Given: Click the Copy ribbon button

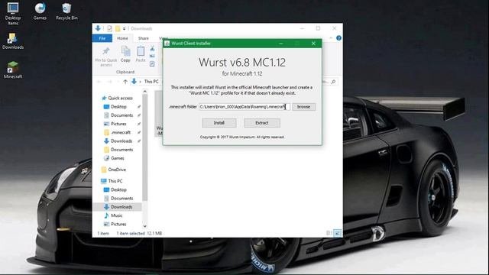Looking at the screenshot, I should pyautogui.click(x=125, y=54).
